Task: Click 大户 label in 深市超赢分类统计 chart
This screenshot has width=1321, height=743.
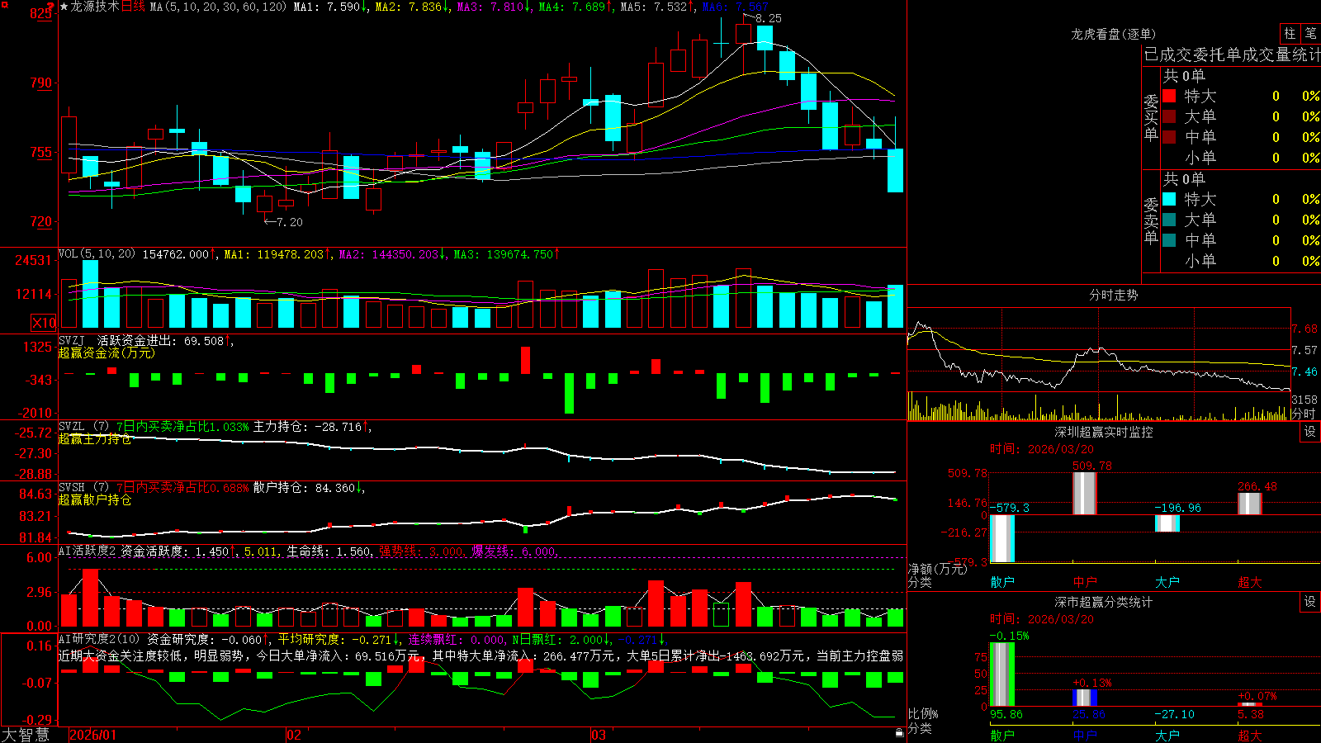Action: pos(1167,735)
